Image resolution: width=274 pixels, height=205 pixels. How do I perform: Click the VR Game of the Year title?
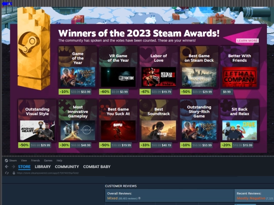tap(118, 58)
